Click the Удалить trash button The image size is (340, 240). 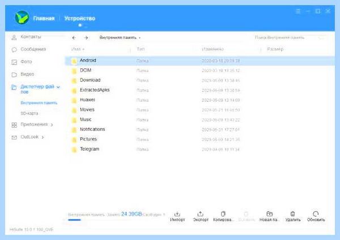(293, 216)
